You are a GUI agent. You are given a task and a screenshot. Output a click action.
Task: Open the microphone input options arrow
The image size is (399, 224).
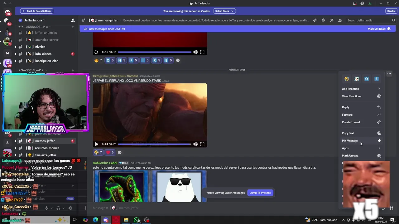pos(51,208)
